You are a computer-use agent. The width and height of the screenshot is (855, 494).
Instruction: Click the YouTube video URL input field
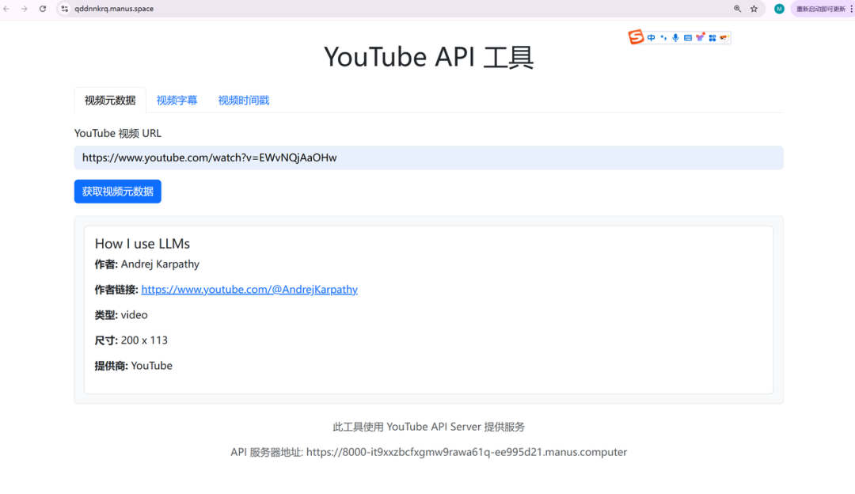tap(428, 158)
